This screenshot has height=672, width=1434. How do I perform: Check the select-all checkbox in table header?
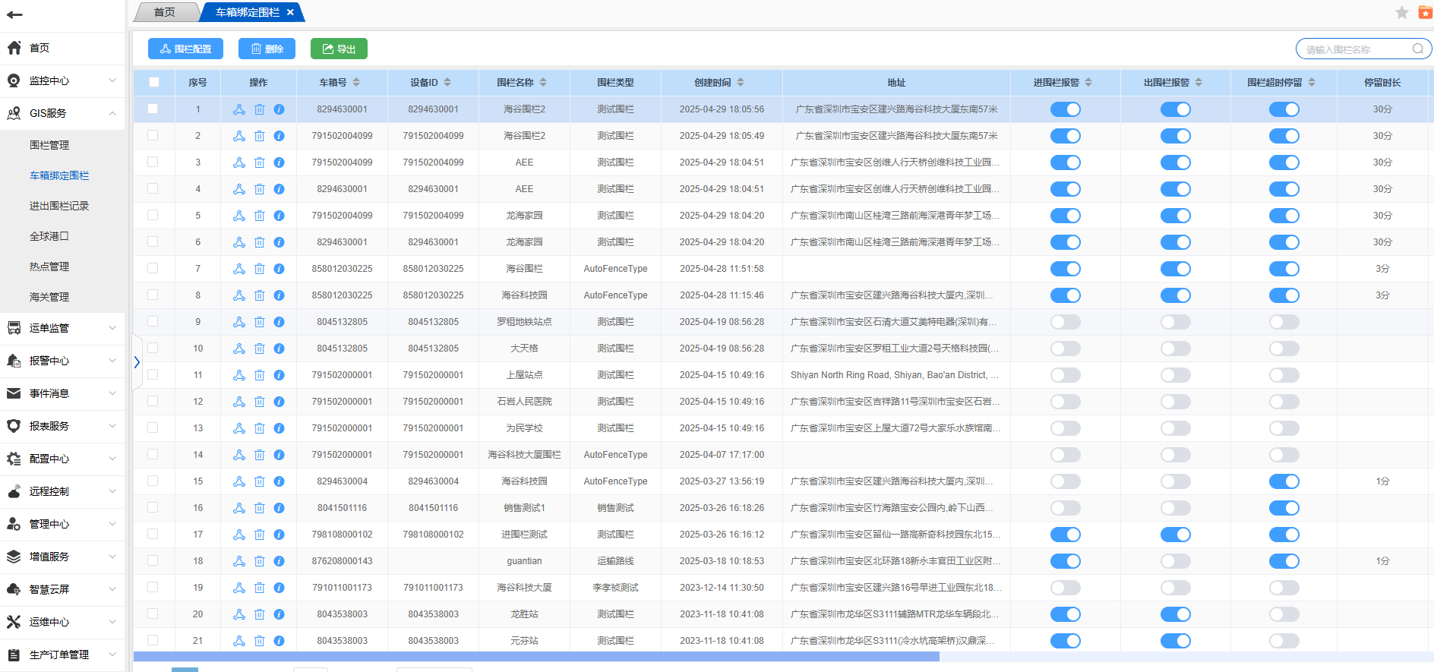click(154, 82)
